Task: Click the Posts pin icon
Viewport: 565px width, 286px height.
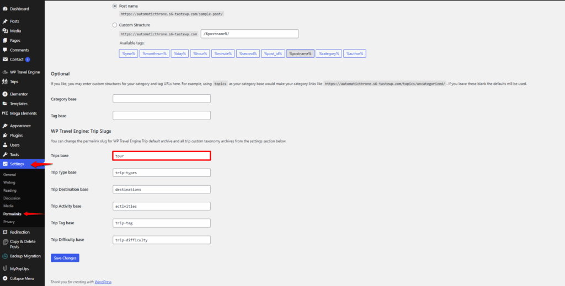Action: pos(5,21)
